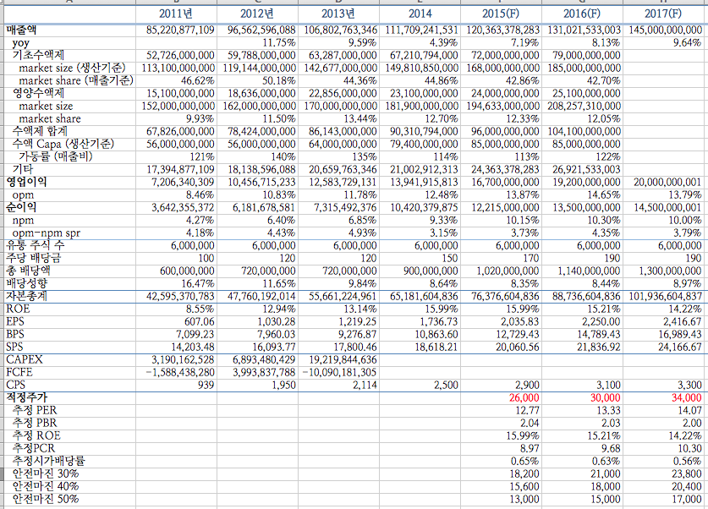Click the 적정주가 row label

tap(26, 397)
